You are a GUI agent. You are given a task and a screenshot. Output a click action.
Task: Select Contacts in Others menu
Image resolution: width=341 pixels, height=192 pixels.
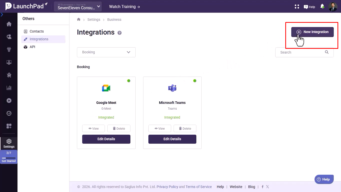tap(36, 31)
